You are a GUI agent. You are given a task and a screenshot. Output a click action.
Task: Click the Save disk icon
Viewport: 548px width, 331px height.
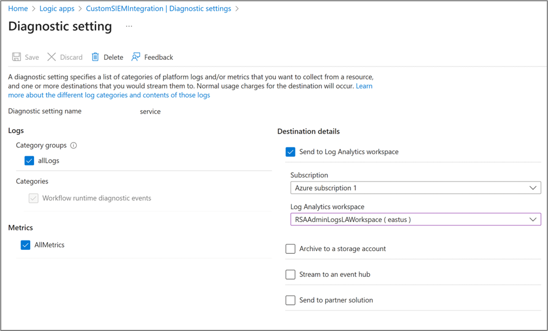17,57
